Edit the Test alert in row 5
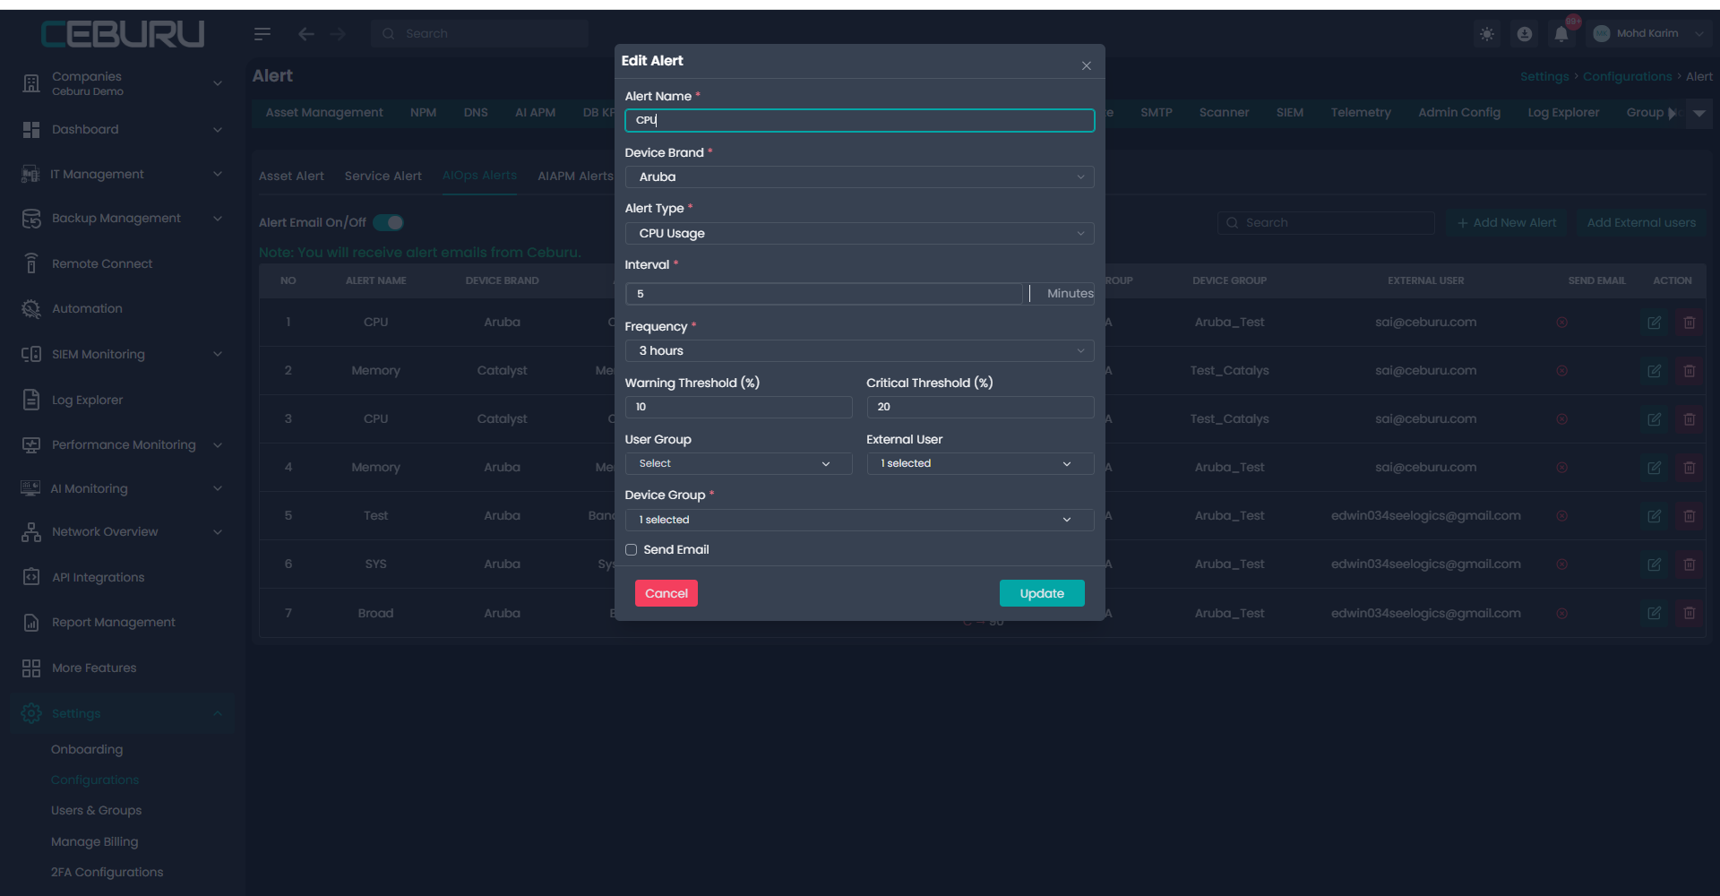Viewport: 1720px width, 896px height. point(1654,516)
